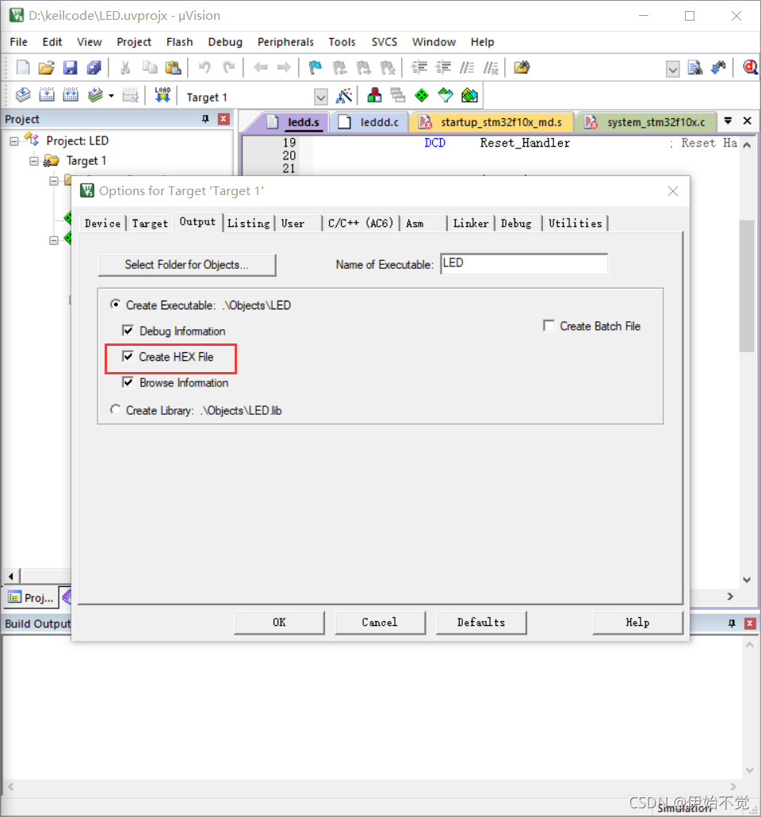Uncheck the Debug Information checkbox
Viewport: 761px width, 817px height.
coord(128,331)
